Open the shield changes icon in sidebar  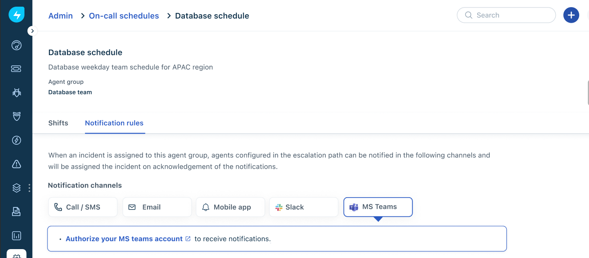(x=16, y=116)
